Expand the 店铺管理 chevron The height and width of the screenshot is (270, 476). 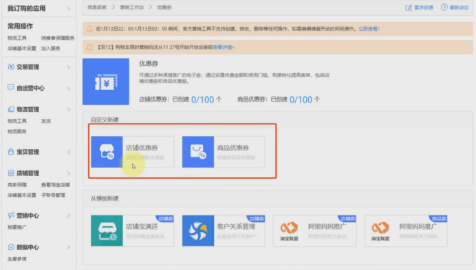[68, 173]
